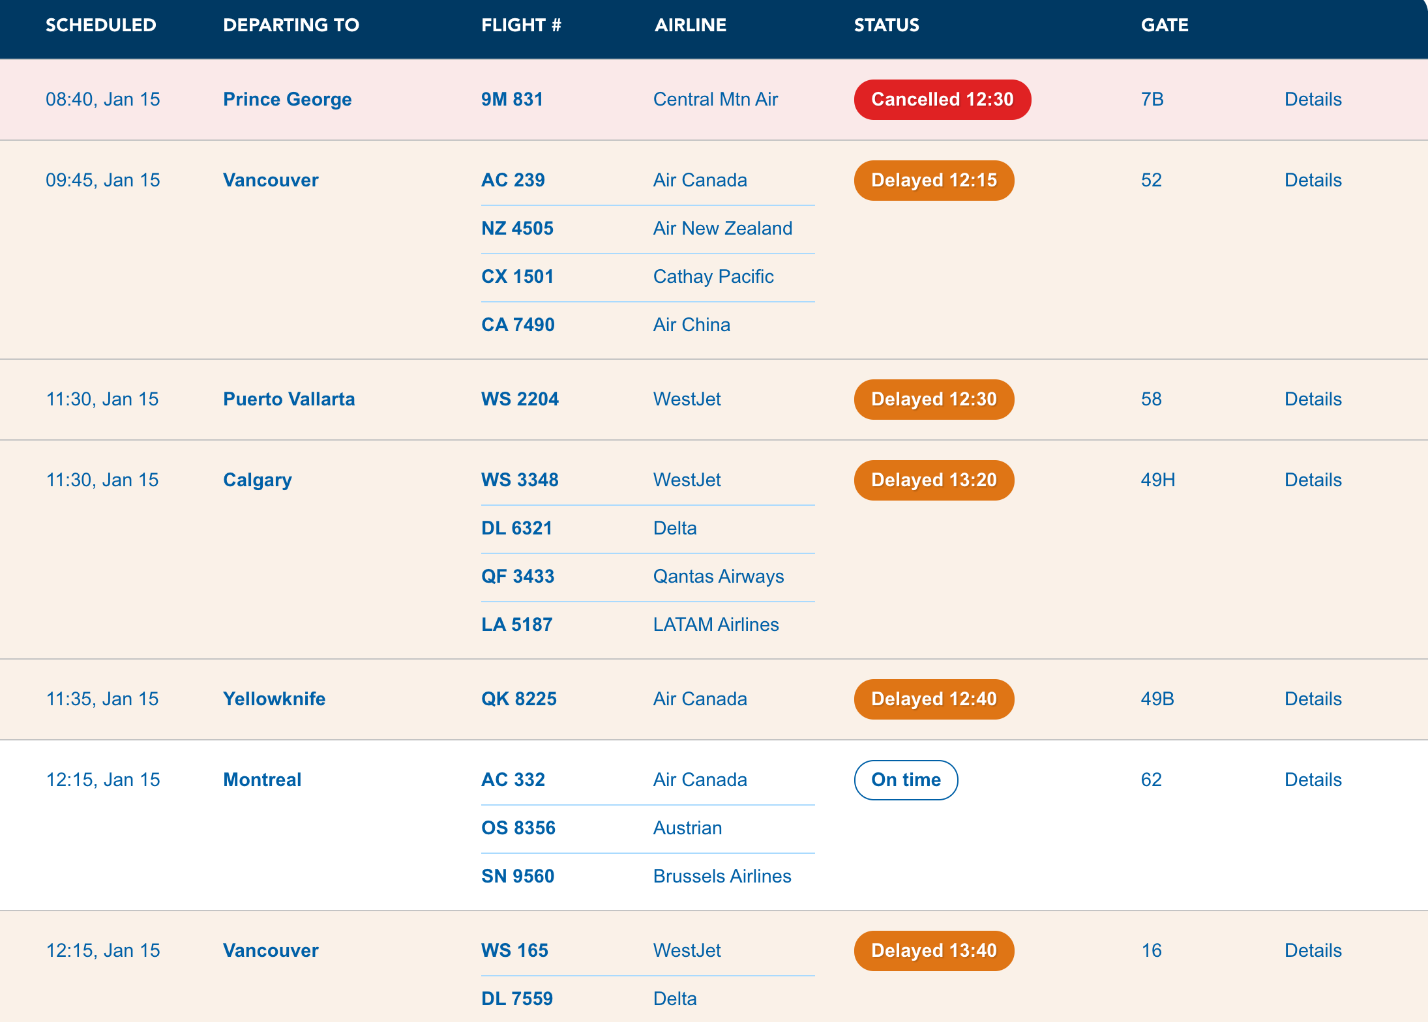The width and height of the screenshot is (1428, 1022).
Task: Open Details for Montreal flight
Action: (x=1313, y=780)
